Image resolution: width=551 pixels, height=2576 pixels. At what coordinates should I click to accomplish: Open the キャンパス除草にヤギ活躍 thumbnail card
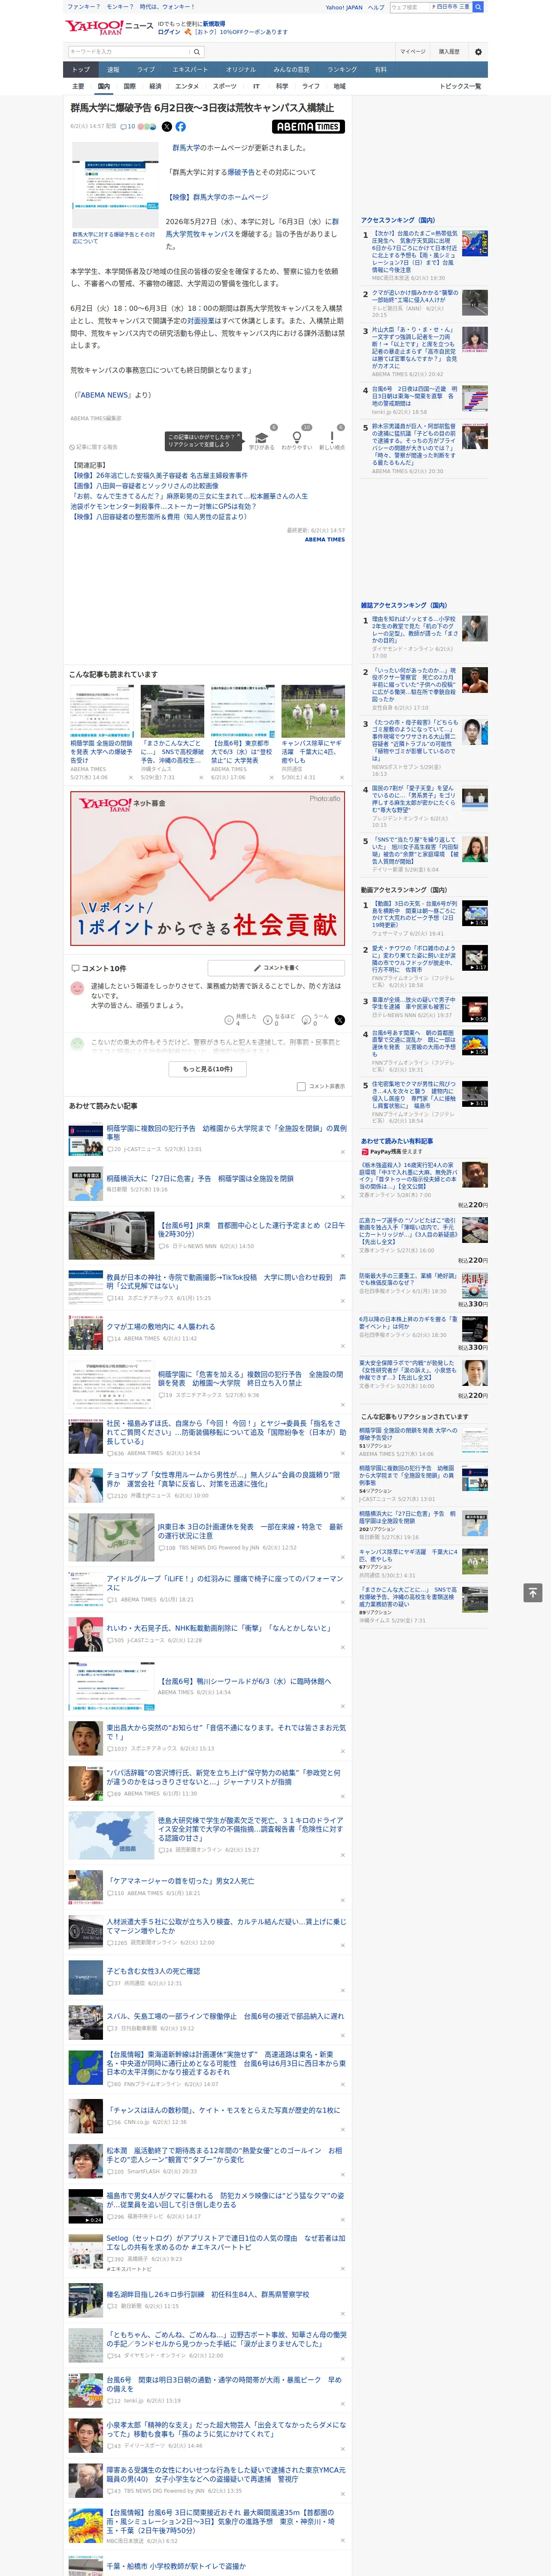click(313, 733)
